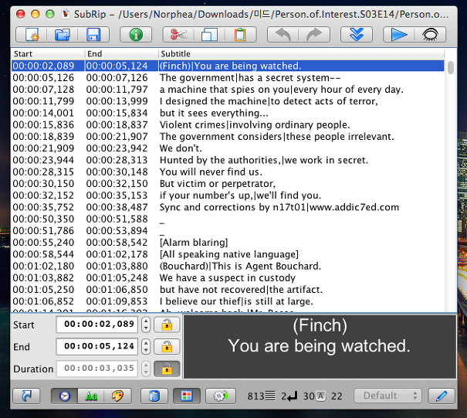Image resolution: width=467 pixels, height=418 pixels.
Task: Save file using floppy disk icon
Action: tap(93, 34)
